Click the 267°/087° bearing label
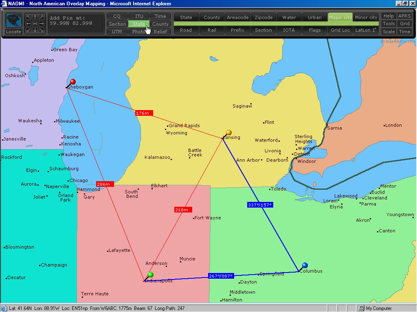 pos(221,276)
